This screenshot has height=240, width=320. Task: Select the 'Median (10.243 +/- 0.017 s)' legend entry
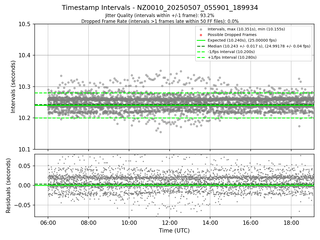[x=259, y=46]
